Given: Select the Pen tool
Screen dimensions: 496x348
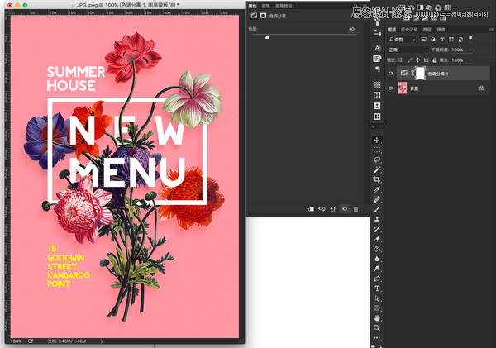Looking at the screenshot, I should [x=377, y=279].
